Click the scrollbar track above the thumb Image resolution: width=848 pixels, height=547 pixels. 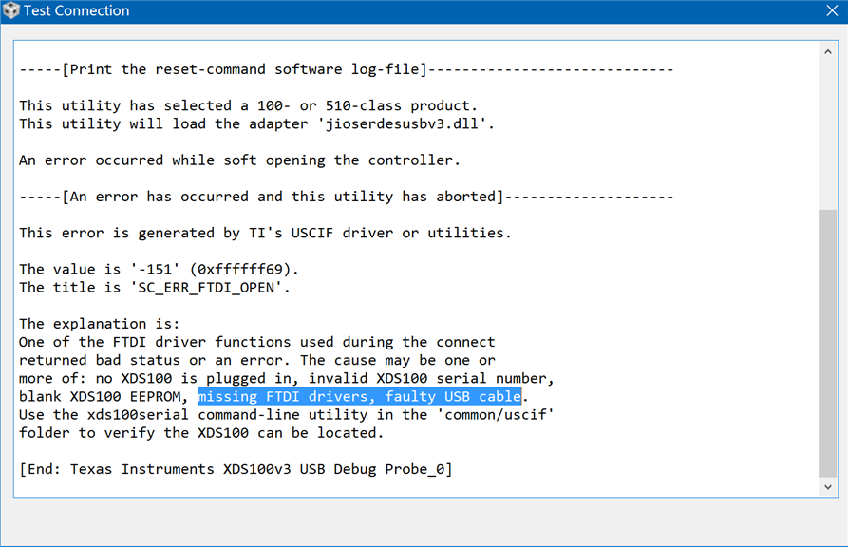[x=826, y=133]
